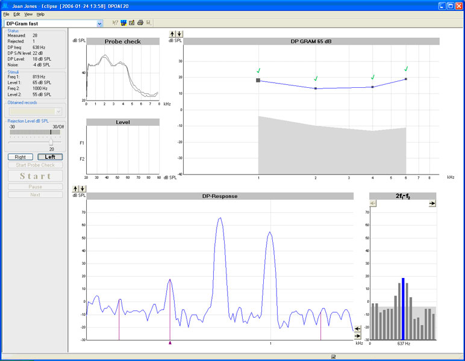Image resolution: width=465 pixels, height=361 pixels.
Task: Click the 2f1-f2 panel title
Action: pyautogui.click(x=403, y=196)
